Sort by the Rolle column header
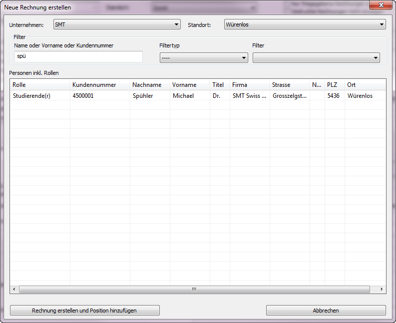 tap(40, 85)
